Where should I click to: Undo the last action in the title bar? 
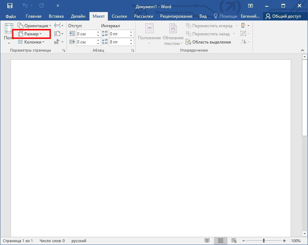pyautogui.click(x=25, y=6)
